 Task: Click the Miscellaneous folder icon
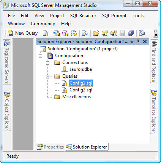[x=57, y=97]
